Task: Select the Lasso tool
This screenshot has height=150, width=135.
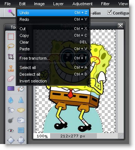Action: [11, 47]
